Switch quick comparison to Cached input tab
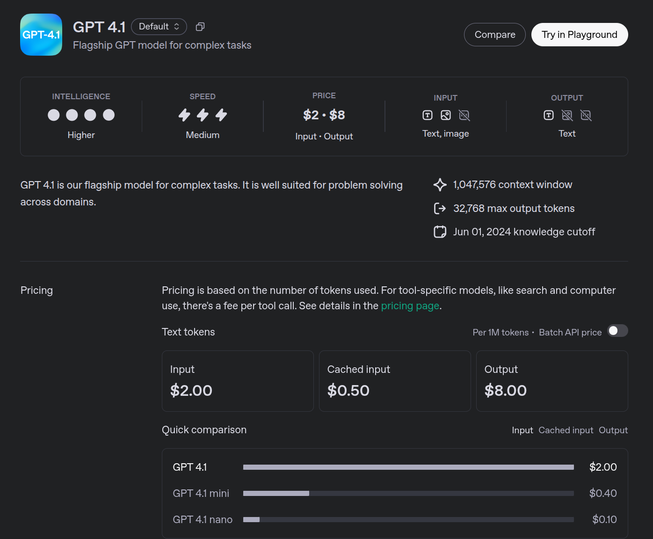Image resolution: width=653 pixels, height=539 pixels. coord(566,430)
